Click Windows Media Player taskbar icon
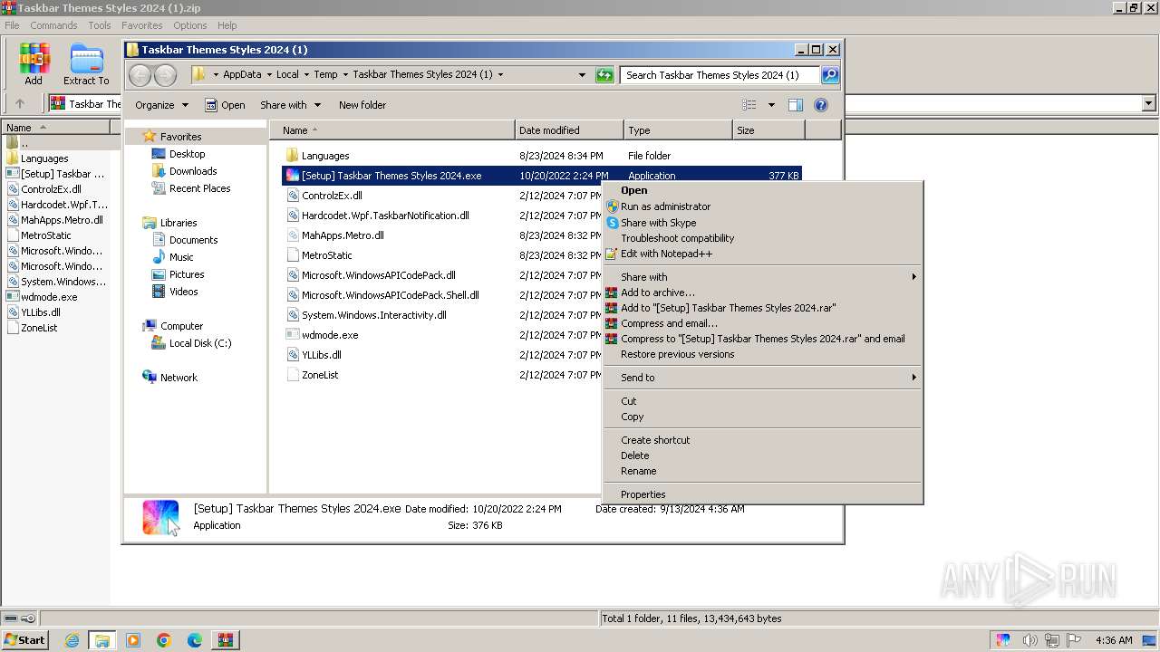This screenshot has height=652, width=1160. [133, 640]
